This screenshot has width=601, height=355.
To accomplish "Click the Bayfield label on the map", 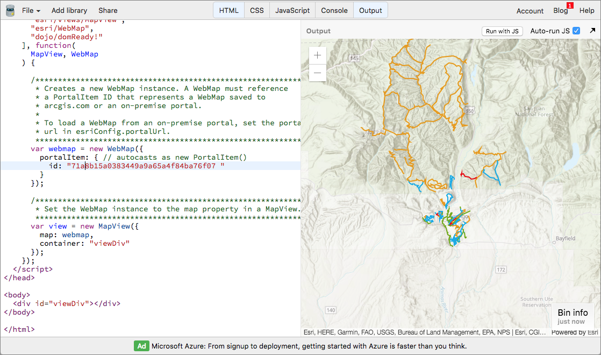I will pos(566,238).
